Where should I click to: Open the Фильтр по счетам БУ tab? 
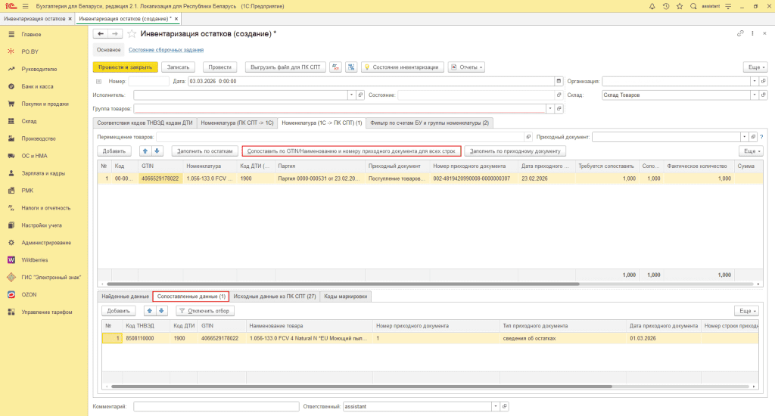[x=431, y=123]
